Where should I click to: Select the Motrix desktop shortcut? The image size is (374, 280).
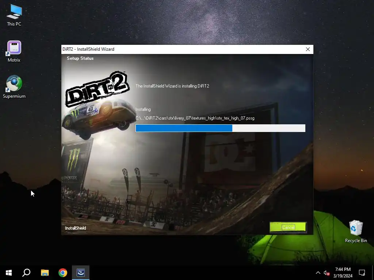click(14, 52)
